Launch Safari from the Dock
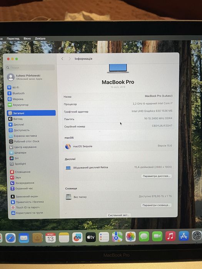 [10, 238]
